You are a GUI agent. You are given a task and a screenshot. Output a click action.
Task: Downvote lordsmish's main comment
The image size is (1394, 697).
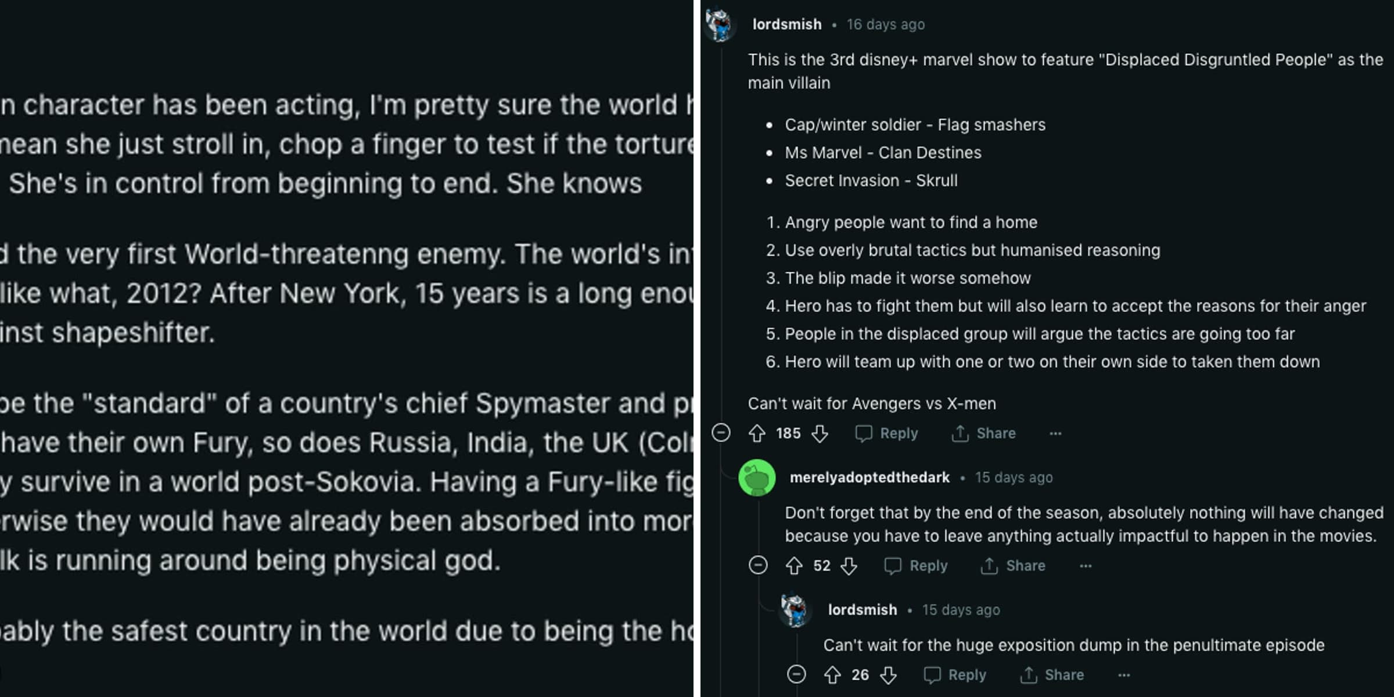click(821, 433)
